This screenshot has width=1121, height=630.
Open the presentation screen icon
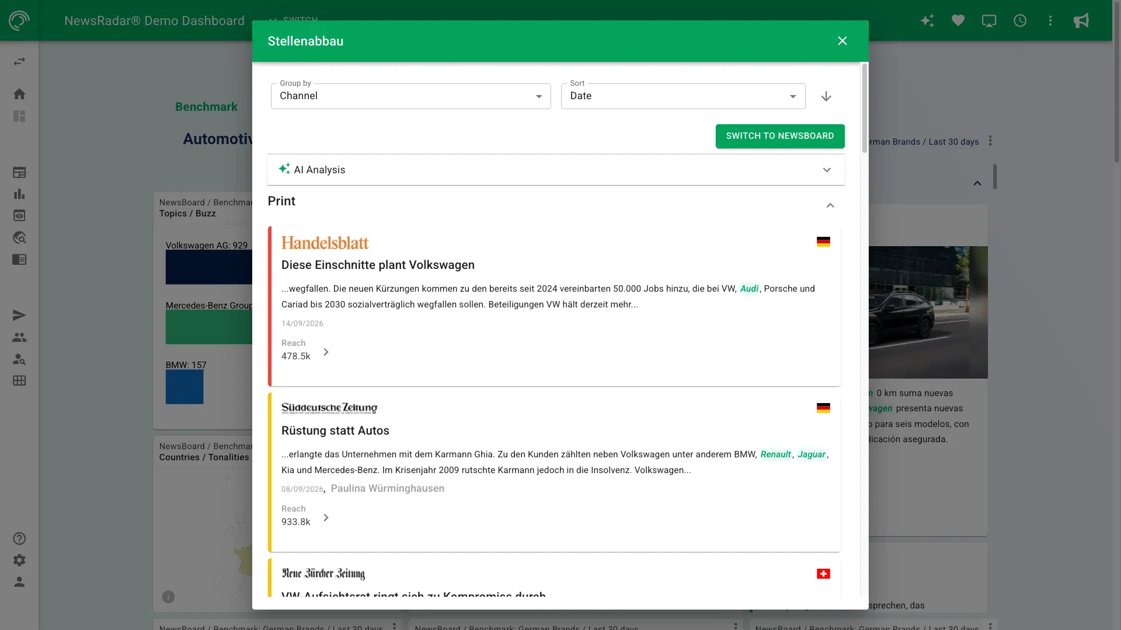pyautogui.click(x=989, y=20)
